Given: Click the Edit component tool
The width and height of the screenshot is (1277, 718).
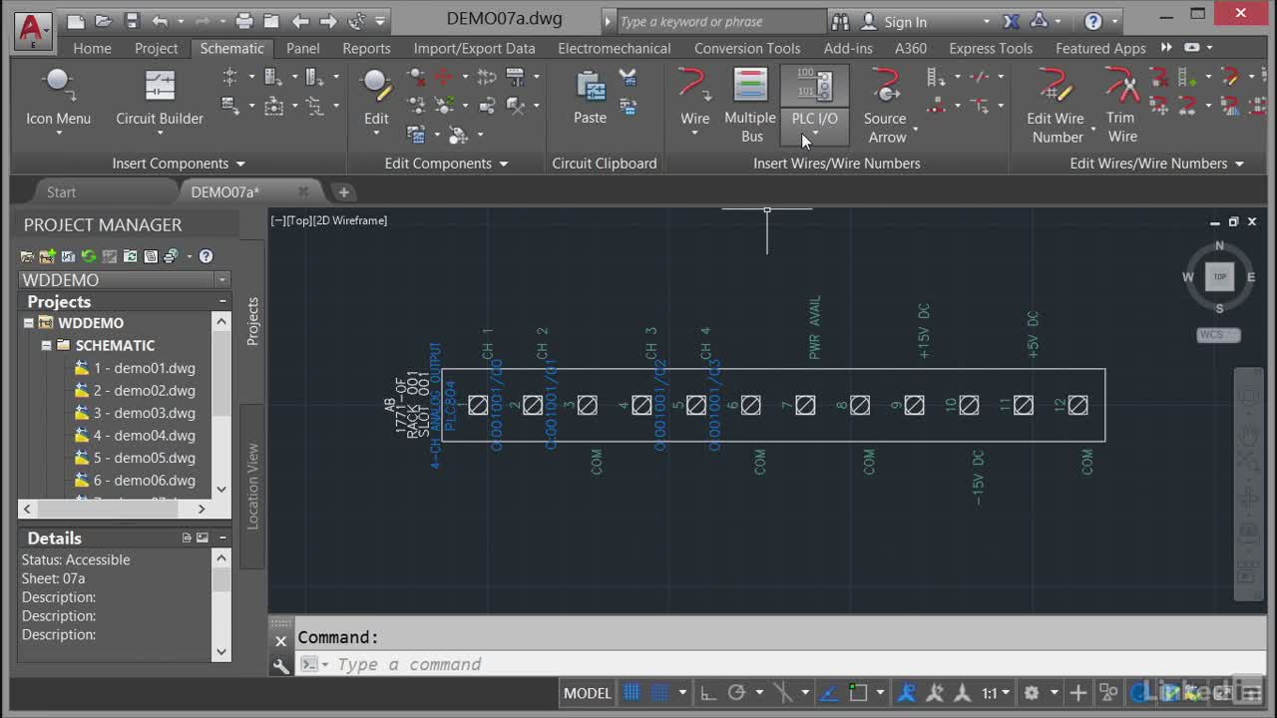Looking at the screenshot, I should 376,100.
